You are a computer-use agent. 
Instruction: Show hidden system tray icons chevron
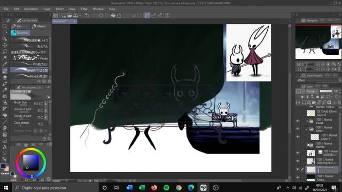coord(288,188)
